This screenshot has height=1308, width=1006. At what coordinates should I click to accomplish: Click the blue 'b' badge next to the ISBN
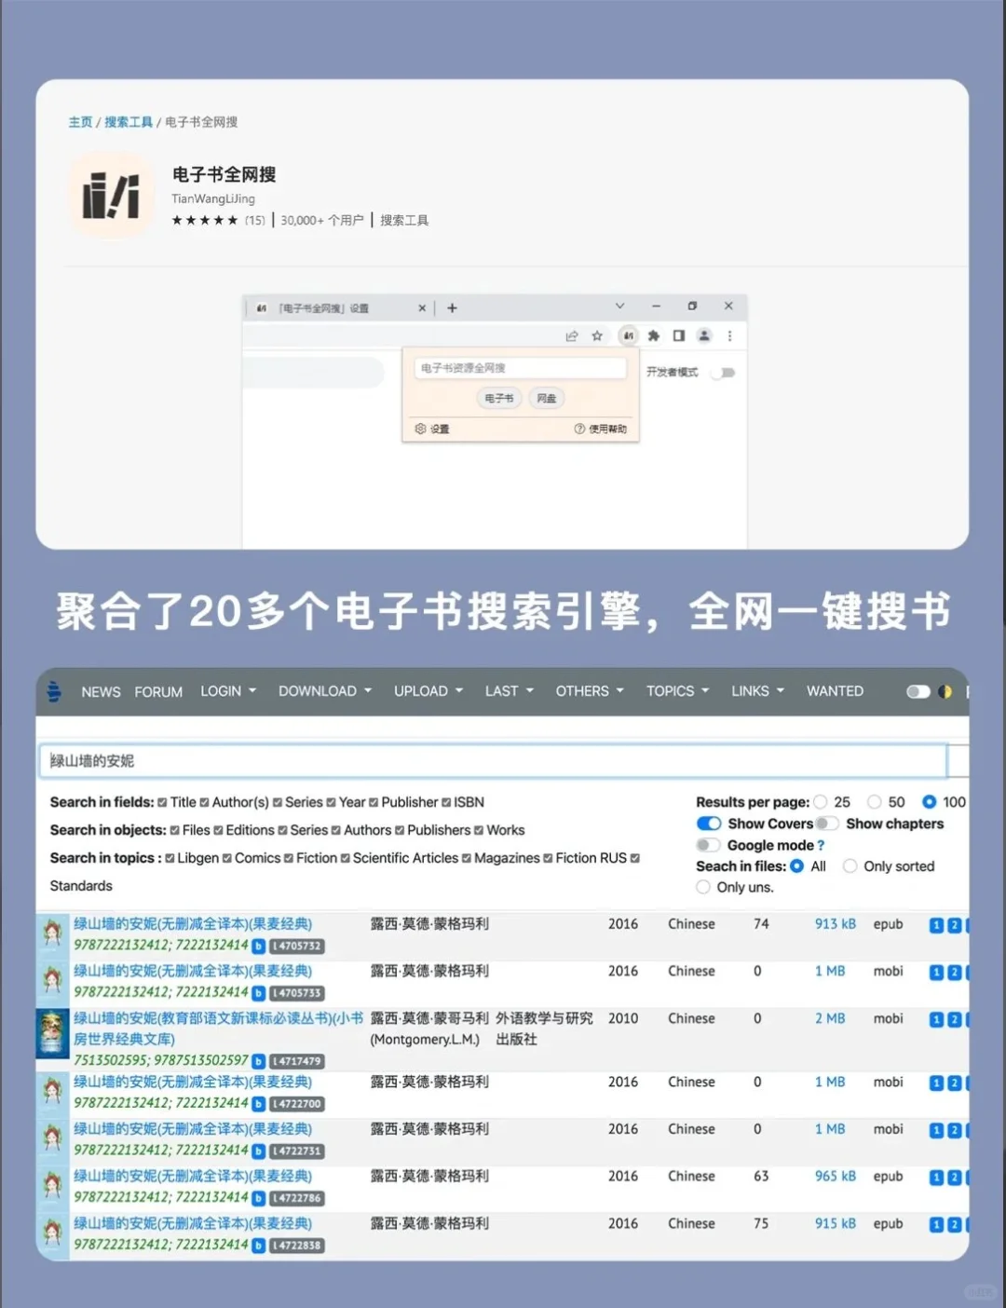[x=257, y=947]
